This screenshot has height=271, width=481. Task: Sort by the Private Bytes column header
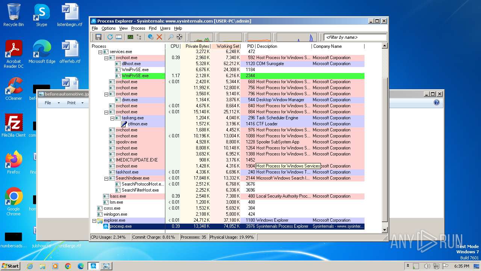(195, 46)
